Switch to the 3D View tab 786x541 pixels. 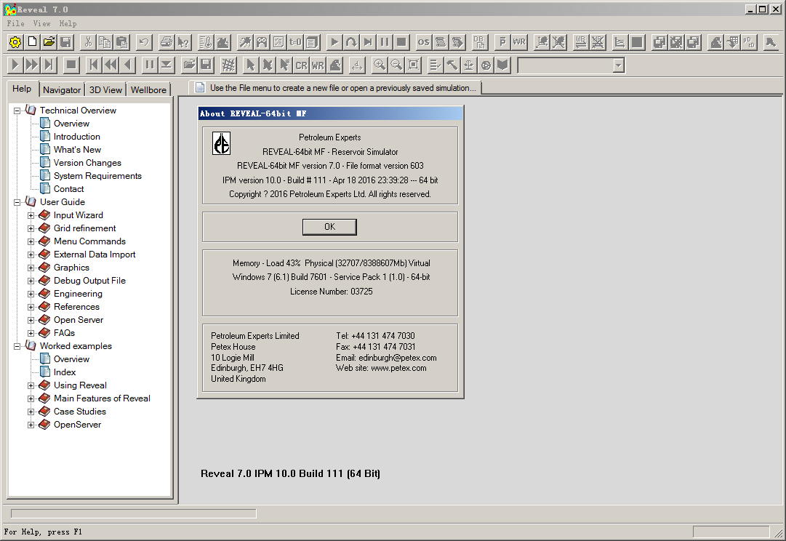105,89
